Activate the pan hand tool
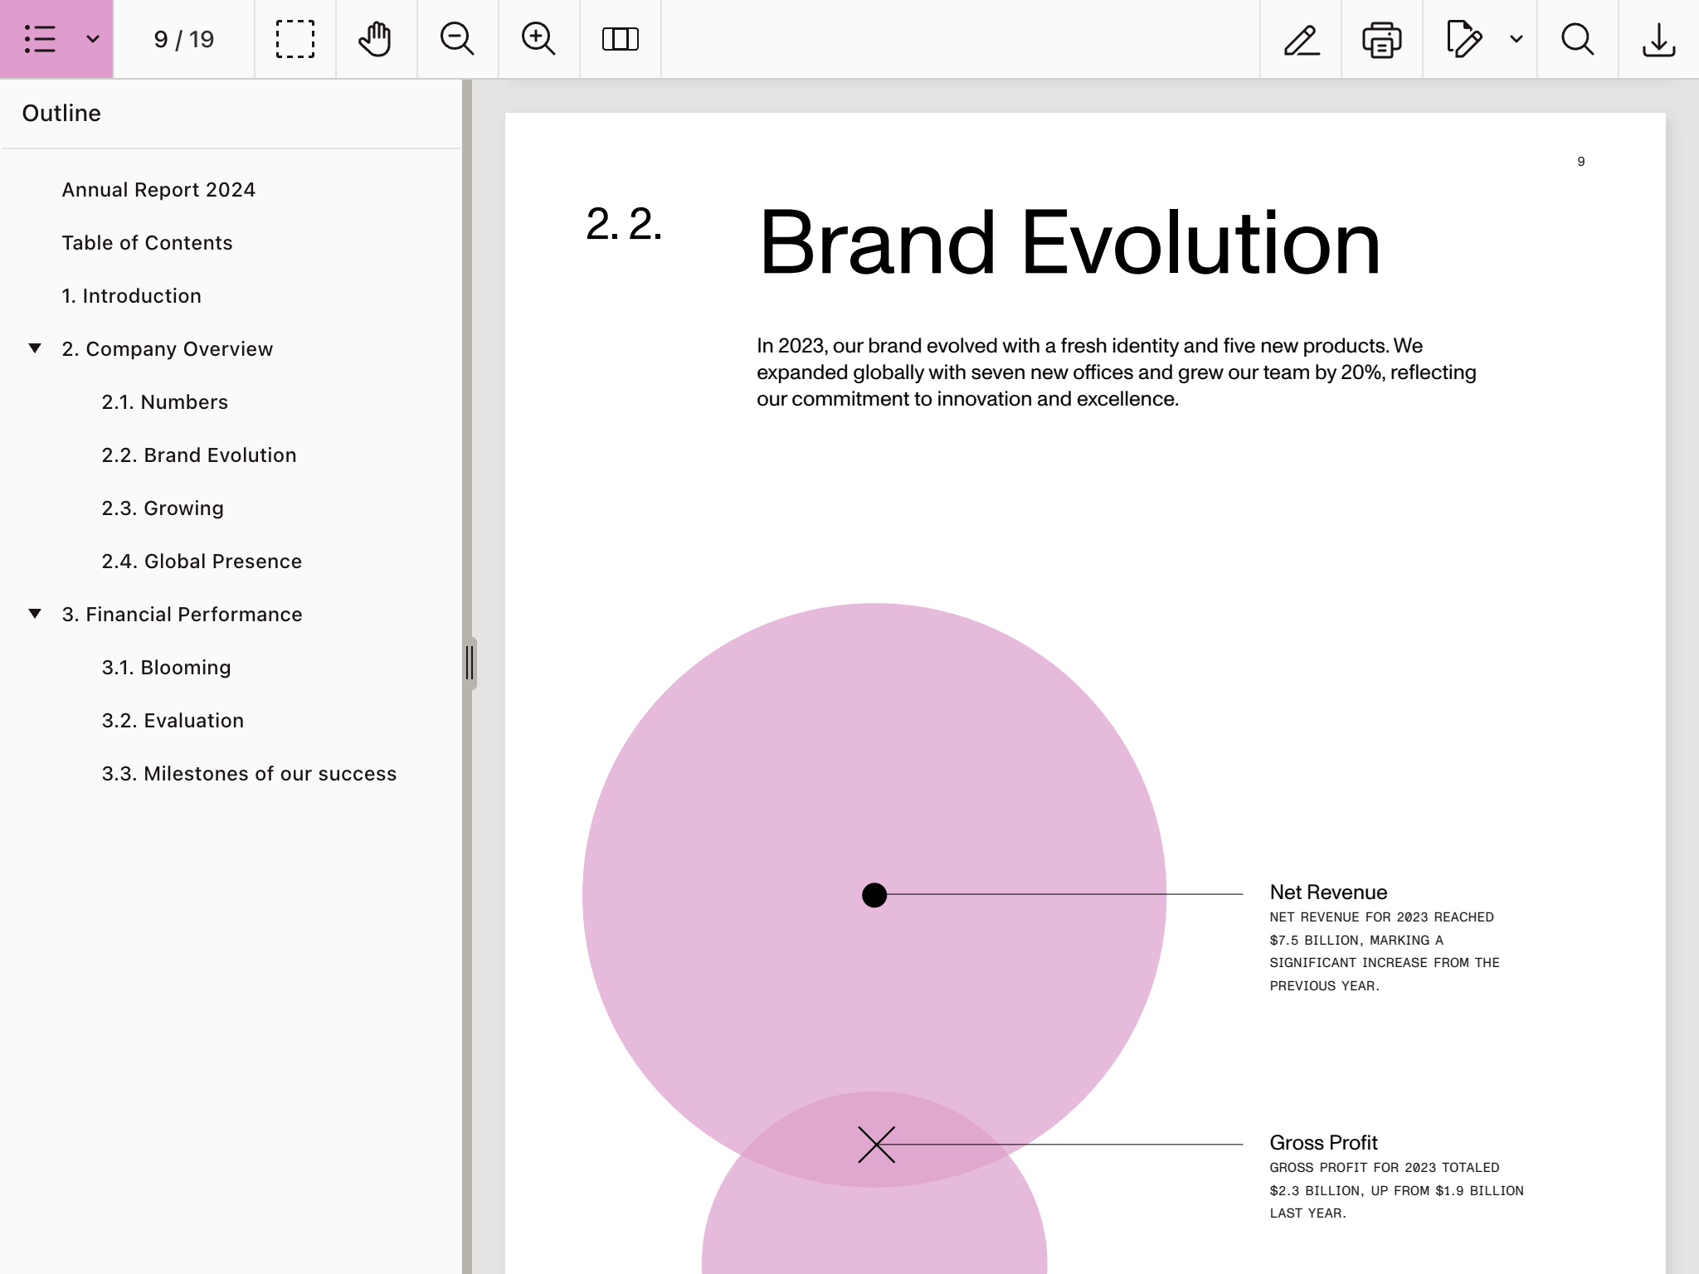The image size is (1699, 1274). coord(376,39)
